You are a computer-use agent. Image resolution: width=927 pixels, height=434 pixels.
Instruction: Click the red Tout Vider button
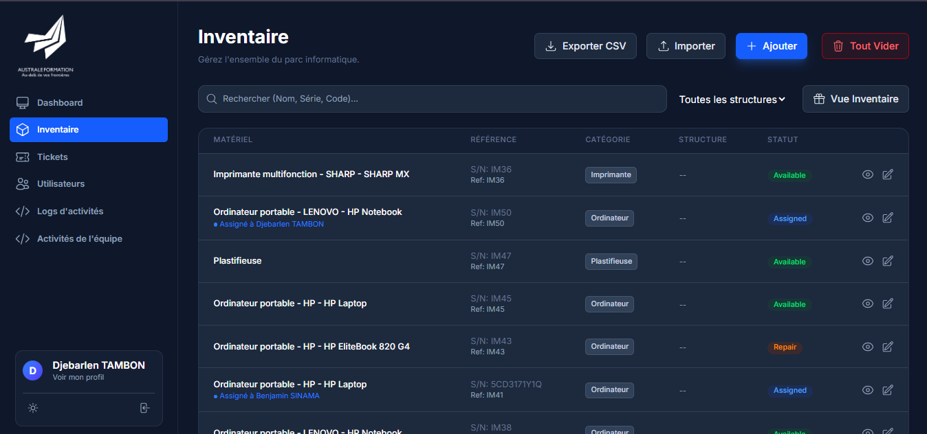pos(865,46)
